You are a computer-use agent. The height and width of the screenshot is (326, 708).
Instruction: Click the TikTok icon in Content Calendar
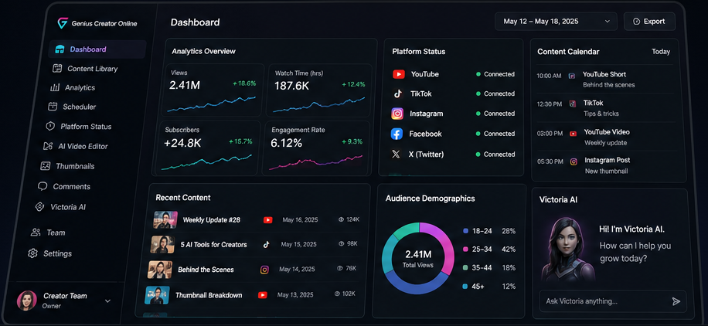coord(573,104)
